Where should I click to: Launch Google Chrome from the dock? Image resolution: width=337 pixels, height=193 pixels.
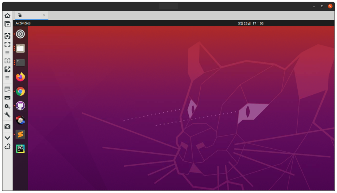click(x=21, y=91)
